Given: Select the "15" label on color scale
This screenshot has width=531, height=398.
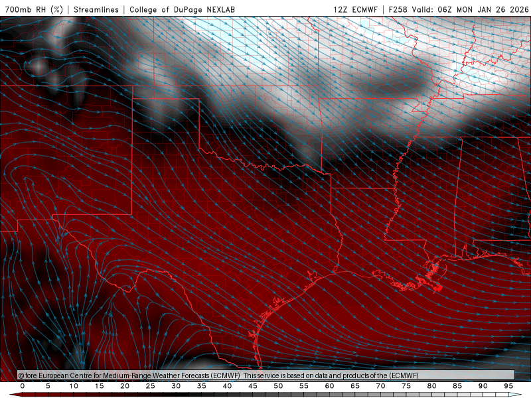Looking at the screenshot, I should point(99,386).
